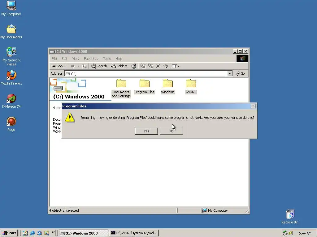Click the Explorer window title bar drive icon

click(x=52, y=52)
